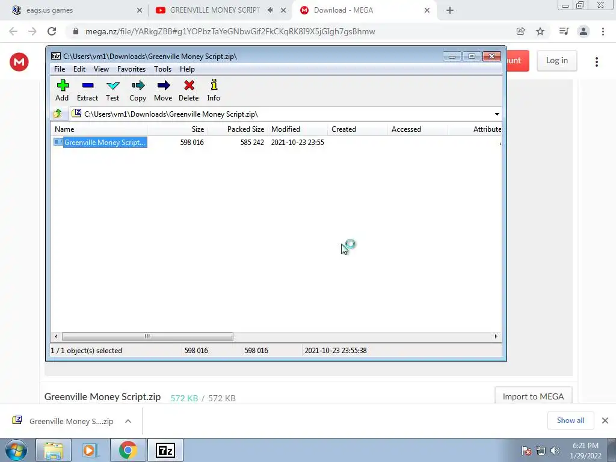Sort by the Created column header

pos(358,129)
